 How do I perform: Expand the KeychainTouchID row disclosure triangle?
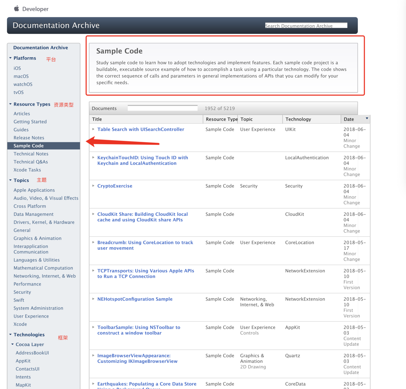click(93, 157)
